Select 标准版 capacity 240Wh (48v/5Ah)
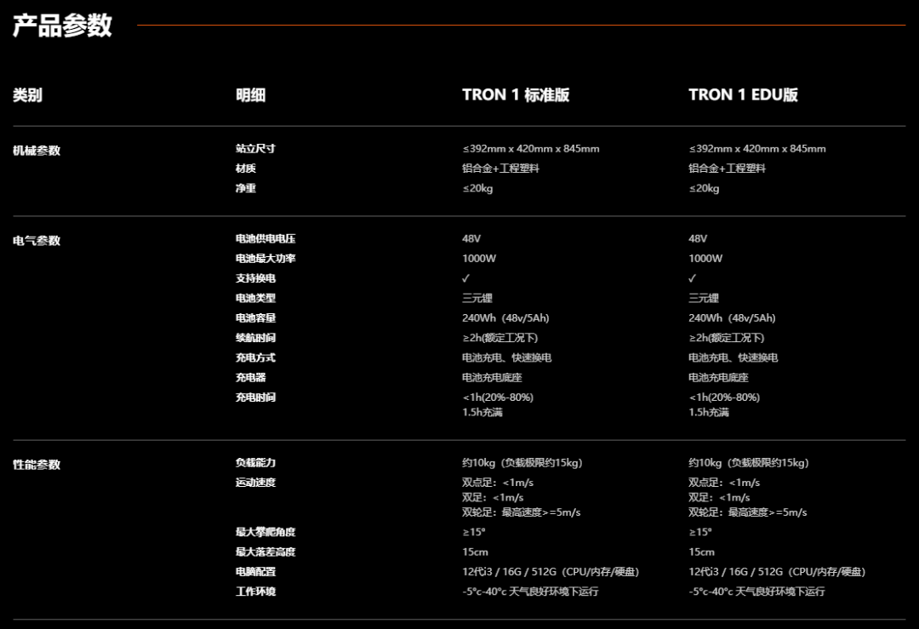Screen dimensions: 919x629 pos(505,318)
